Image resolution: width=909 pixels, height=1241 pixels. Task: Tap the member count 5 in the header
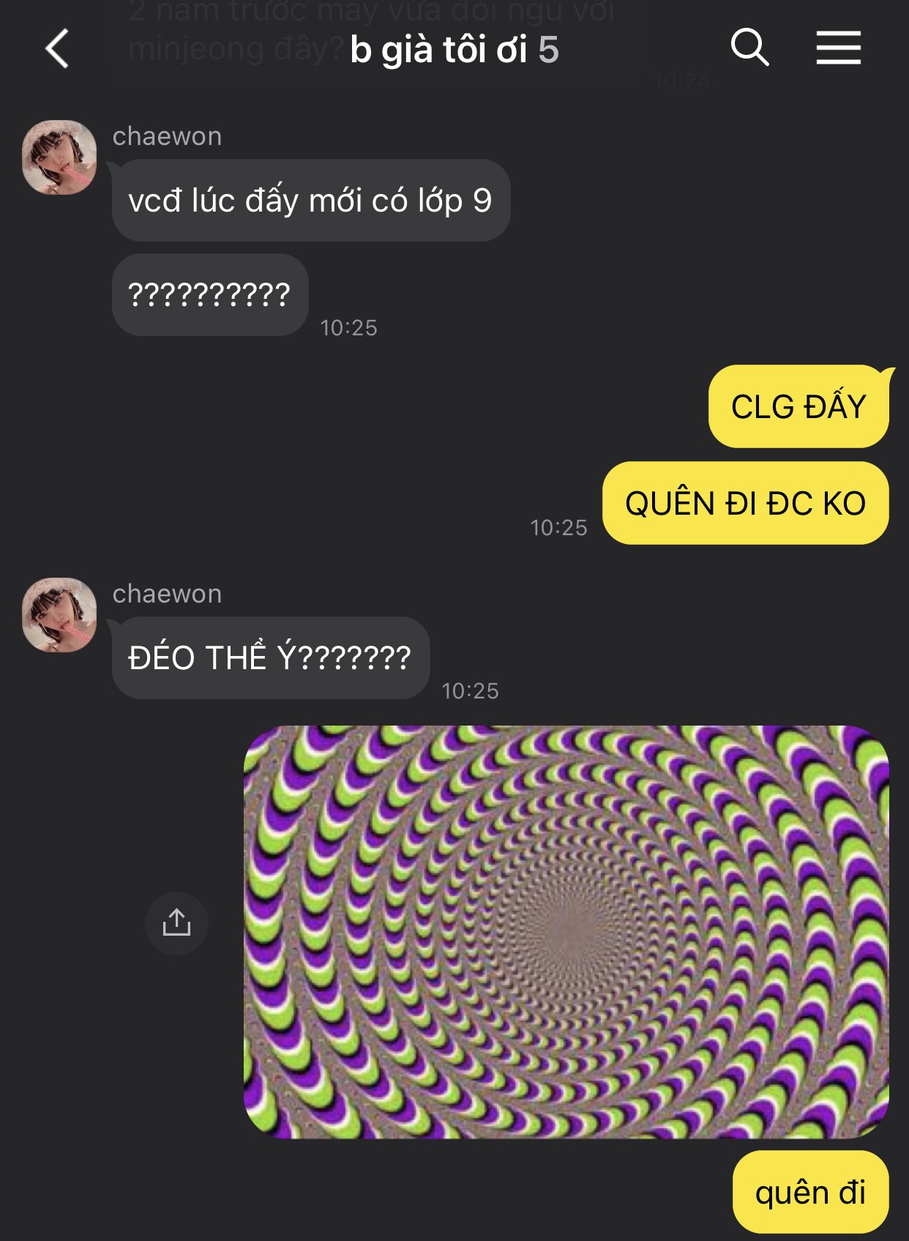coord(549,51)
